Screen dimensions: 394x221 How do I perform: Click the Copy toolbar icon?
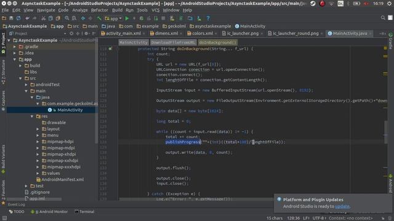50,18
